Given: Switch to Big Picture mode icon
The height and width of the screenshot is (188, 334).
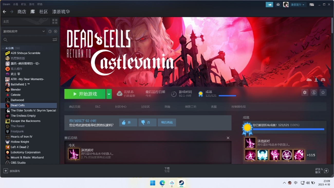Looking at the screenshot, I should click(312, 5).
